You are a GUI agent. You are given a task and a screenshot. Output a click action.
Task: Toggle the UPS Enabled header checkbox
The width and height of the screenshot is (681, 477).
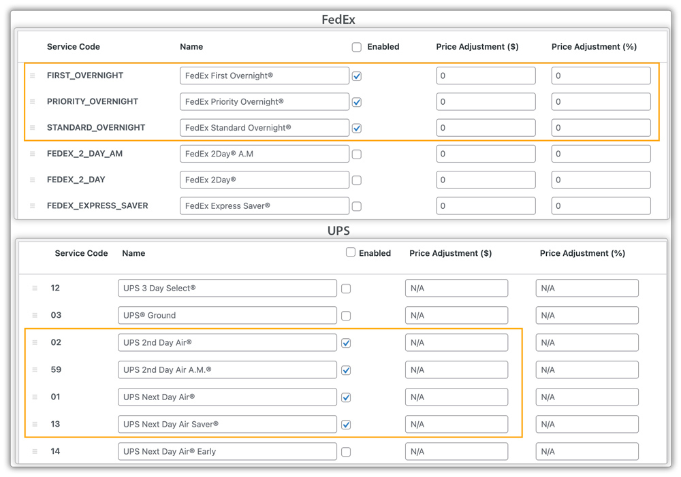coord(351,252)
